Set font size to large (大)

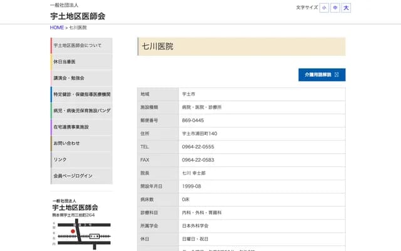(346, 8)
